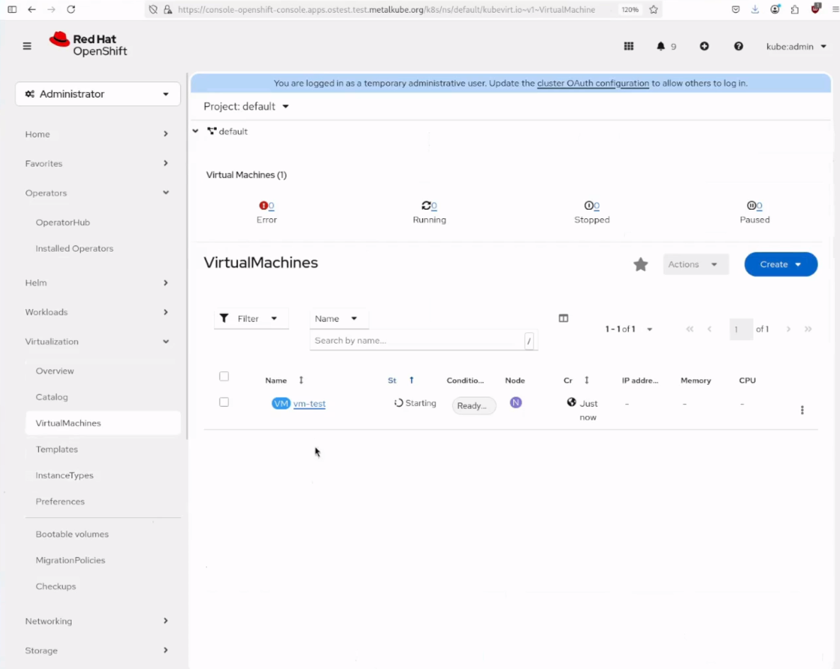Open the Filter dropdown
Viewport: 840px width, 669px height.
251,318
